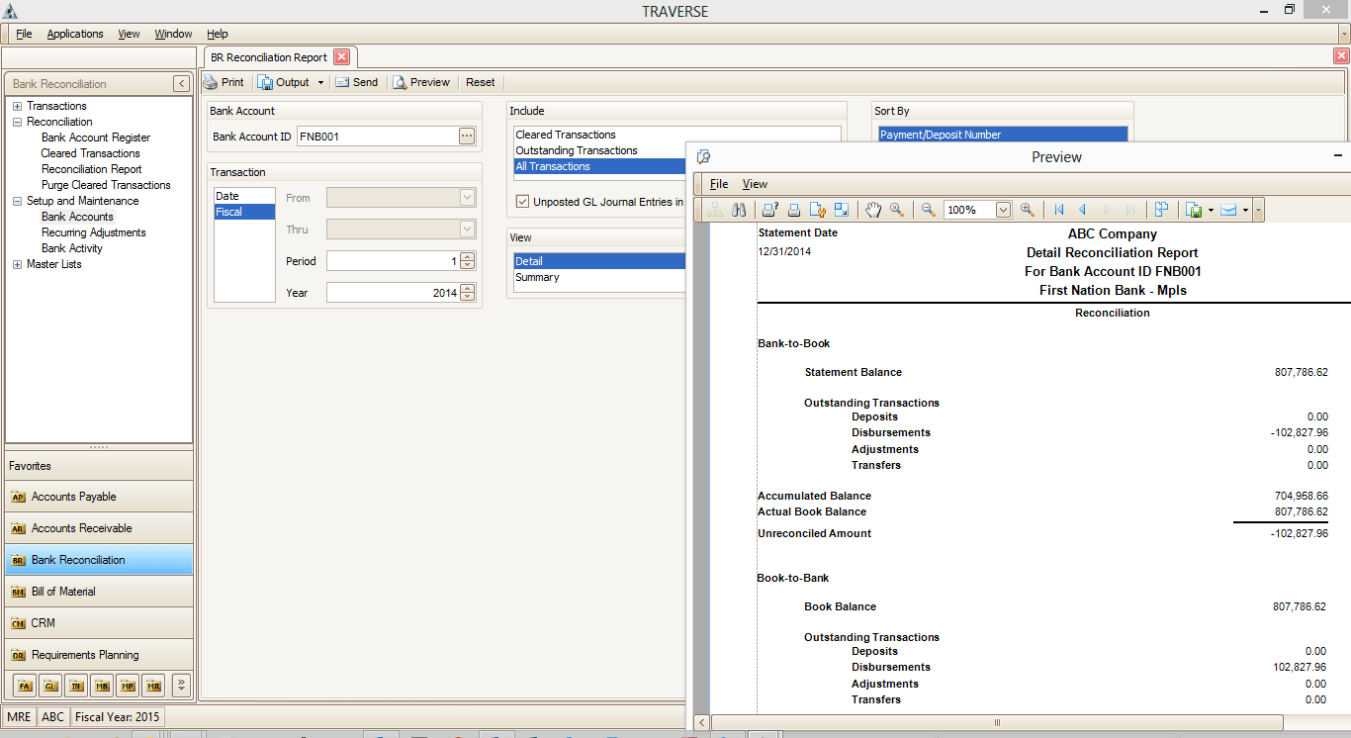Select the pan tool in Preview toolbar

(x=874, y=210)
